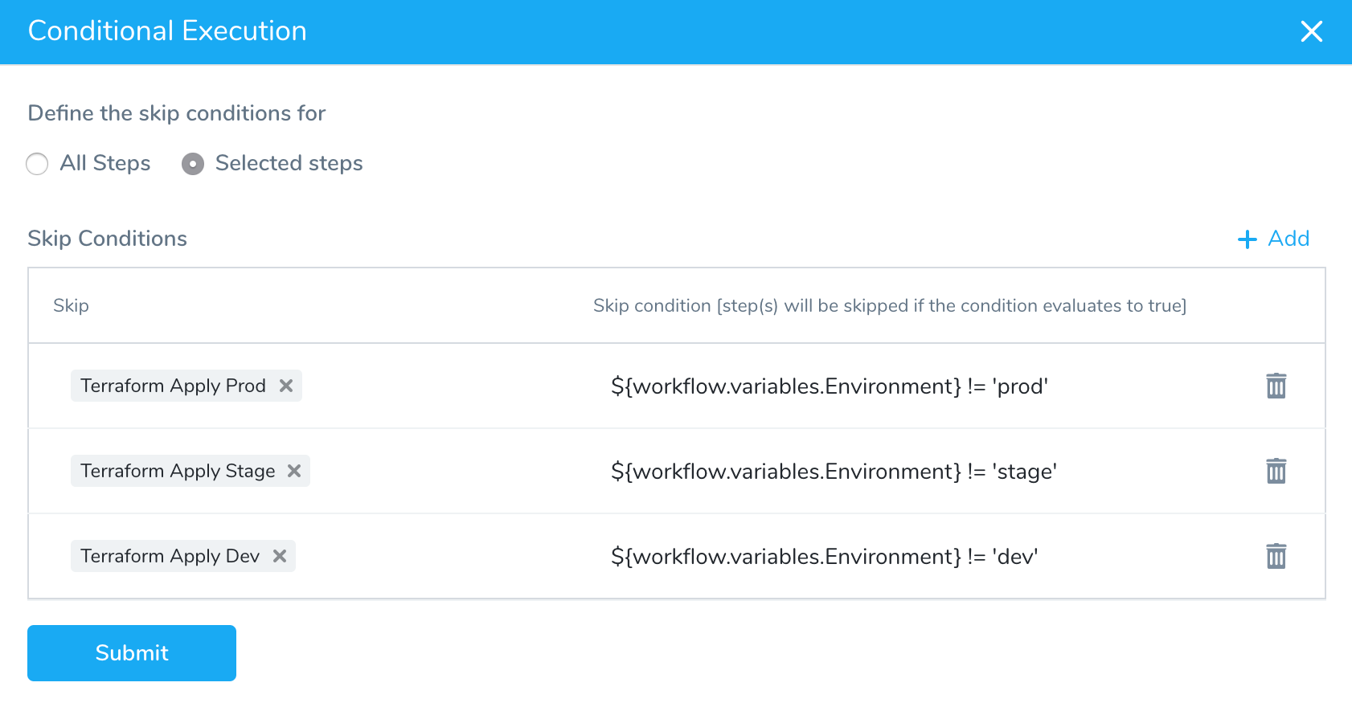Delete the Terraform Apply Prod skip condition
Image resolution: width=1352 pixels, height=707 pixels.
(x=1276, y=386)
